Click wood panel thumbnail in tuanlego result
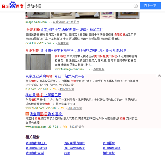Image resolution: width=165 pixels, height=165 pixels. coord(38,62)
